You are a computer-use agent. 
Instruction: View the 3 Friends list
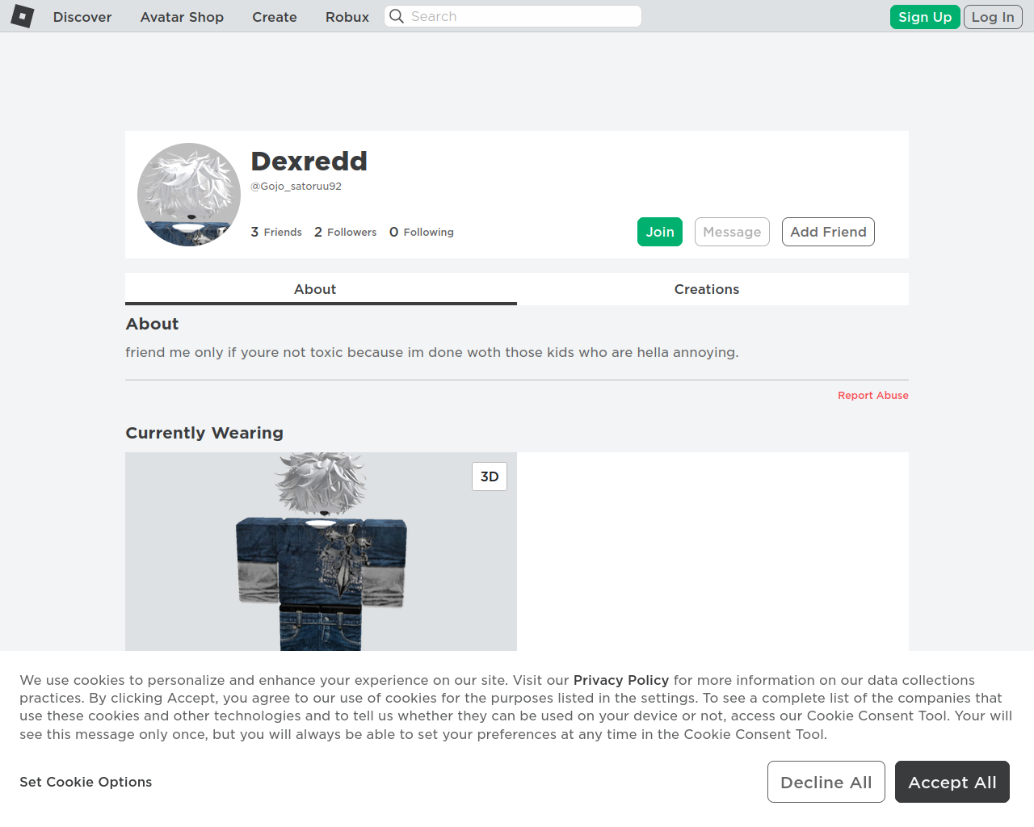pyautogui.click(x=276, y=232)
